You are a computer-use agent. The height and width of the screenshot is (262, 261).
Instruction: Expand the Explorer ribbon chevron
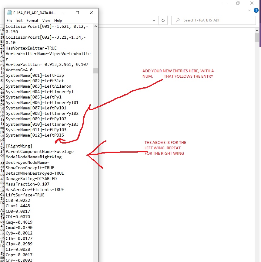coord(249,10)
